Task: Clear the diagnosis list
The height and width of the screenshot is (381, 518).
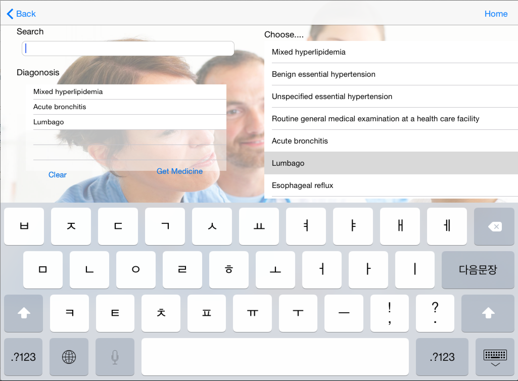Action: pos(57,175)
